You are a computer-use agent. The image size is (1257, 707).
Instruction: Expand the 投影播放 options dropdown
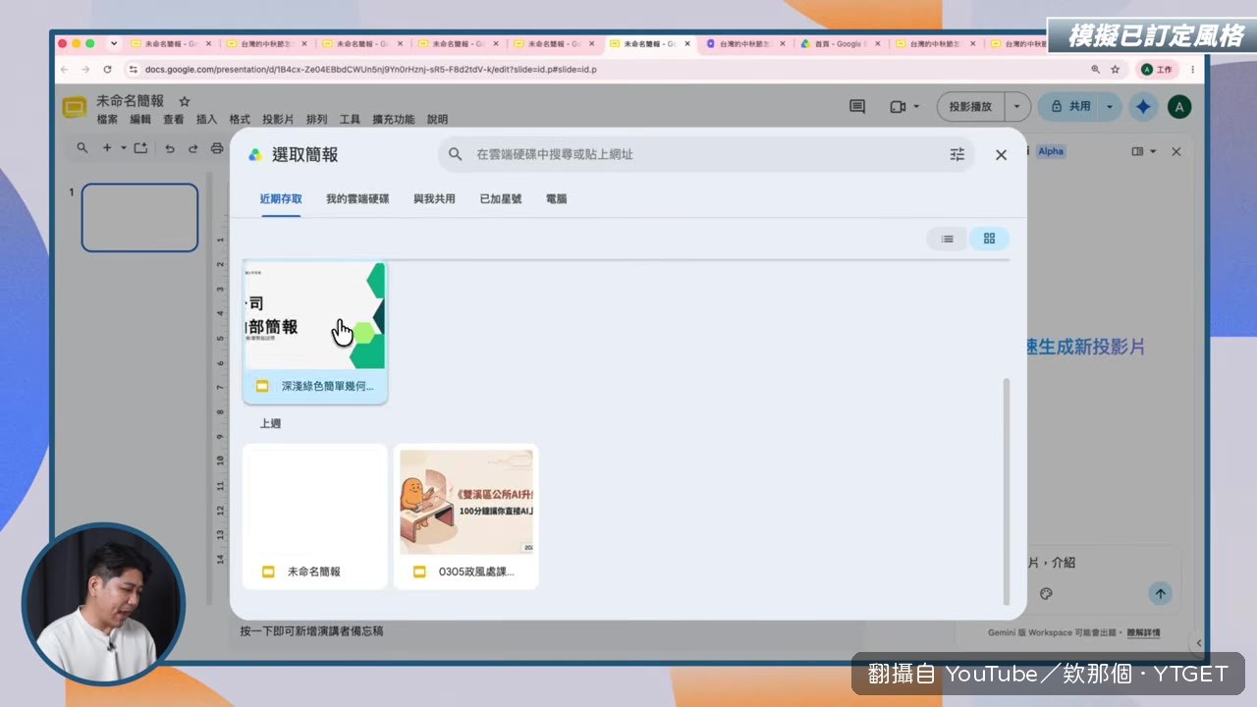[1017, 106]
